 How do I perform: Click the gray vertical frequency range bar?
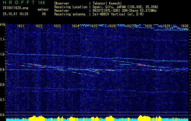click(6, 70)
